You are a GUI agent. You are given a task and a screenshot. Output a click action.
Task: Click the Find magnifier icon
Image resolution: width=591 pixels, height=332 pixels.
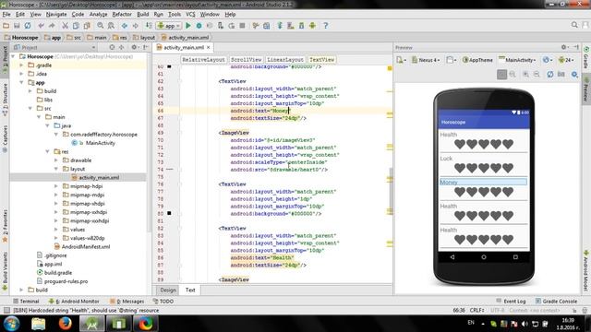pos(101,26)
